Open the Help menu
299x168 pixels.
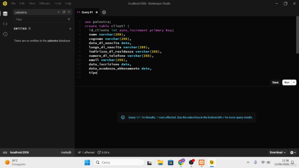coord(68,3)
